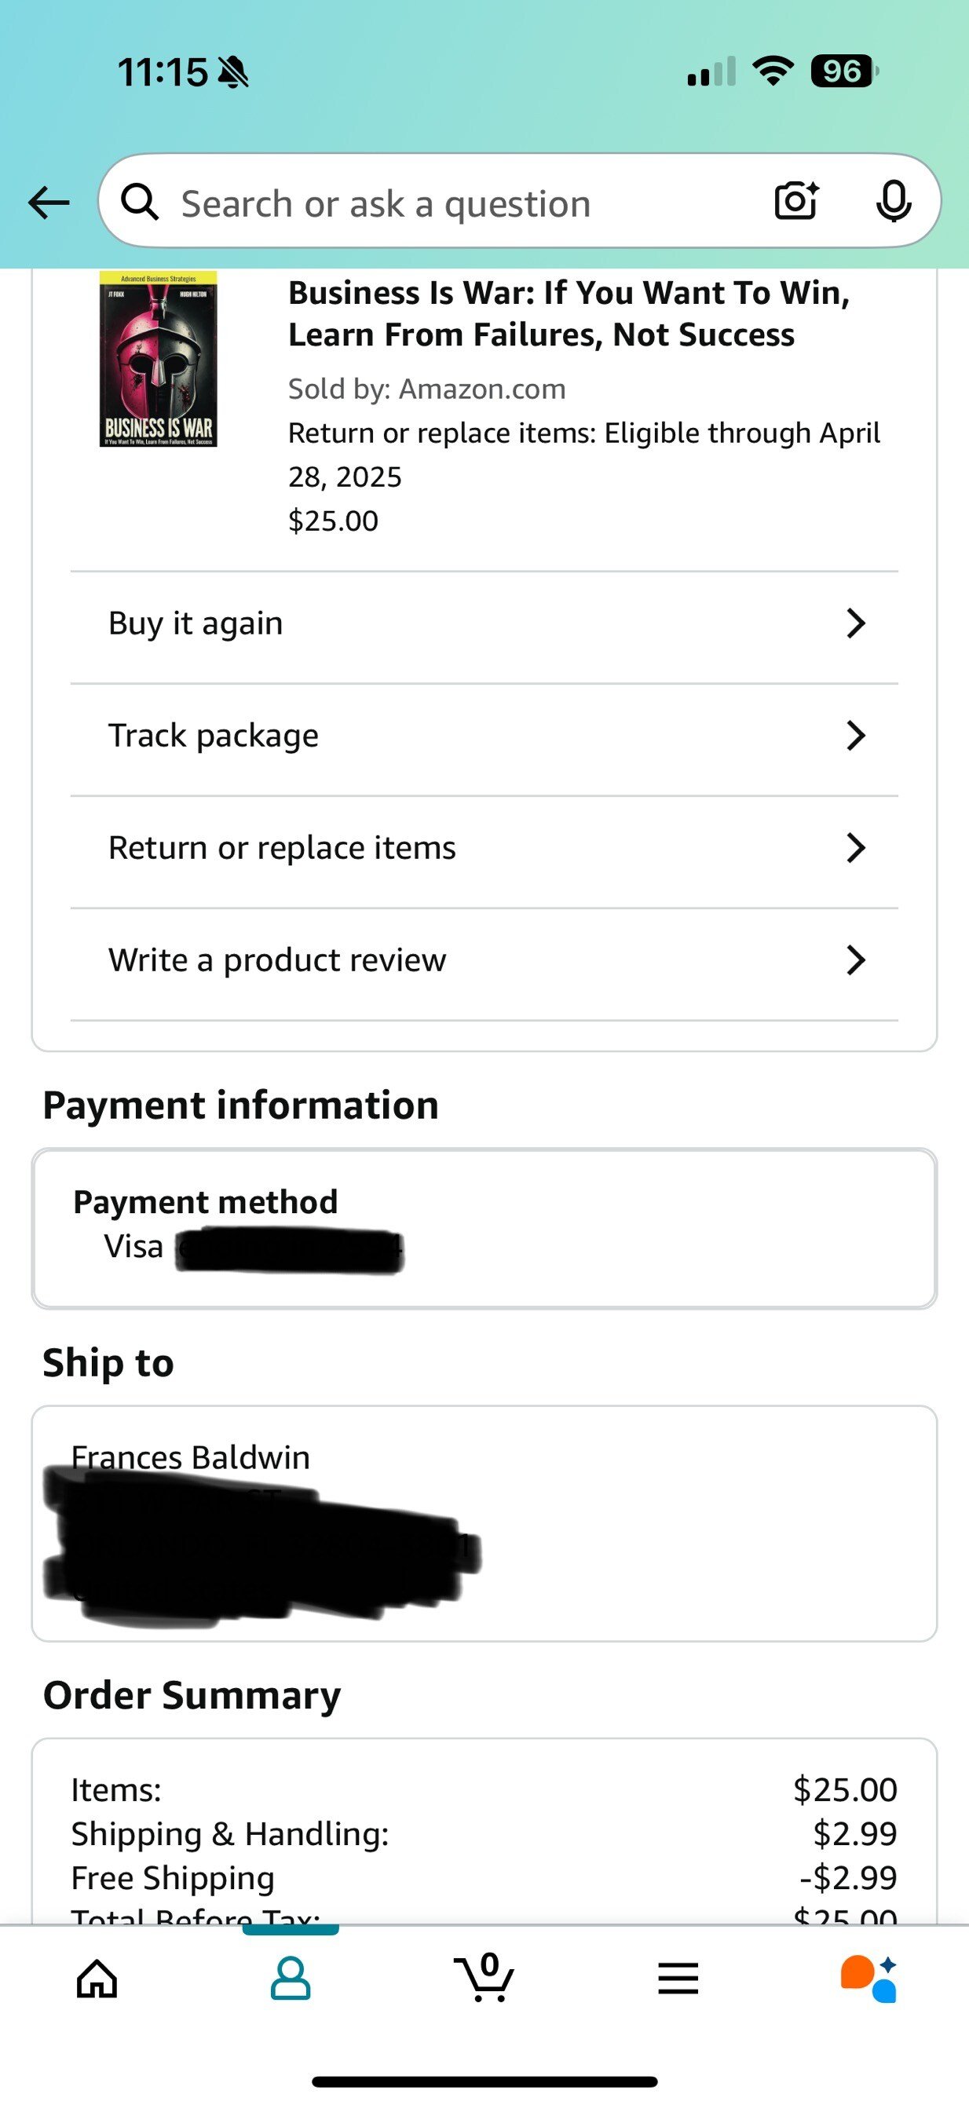Open the hamburger menu tab
Image resolution: width=969 pixels, height=2105 pixels.
pyautogui.click(x=678, y=1979)
